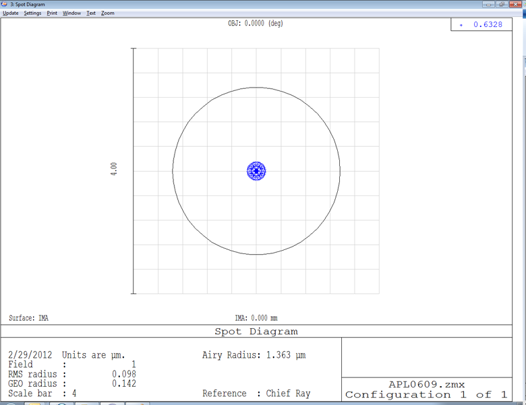The image size is (526, 405).
Task: Open the Update menu
Action: pos(10,13)
